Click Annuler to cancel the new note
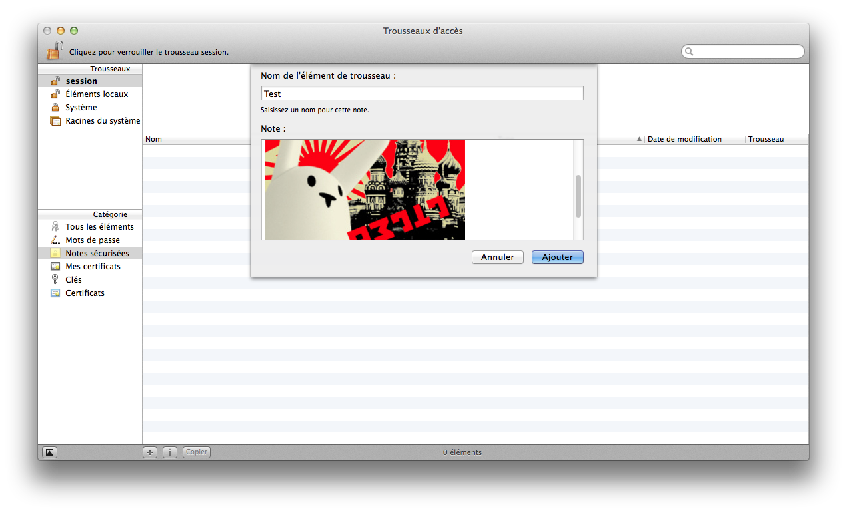The image size is (847, 513). [498, 257]
